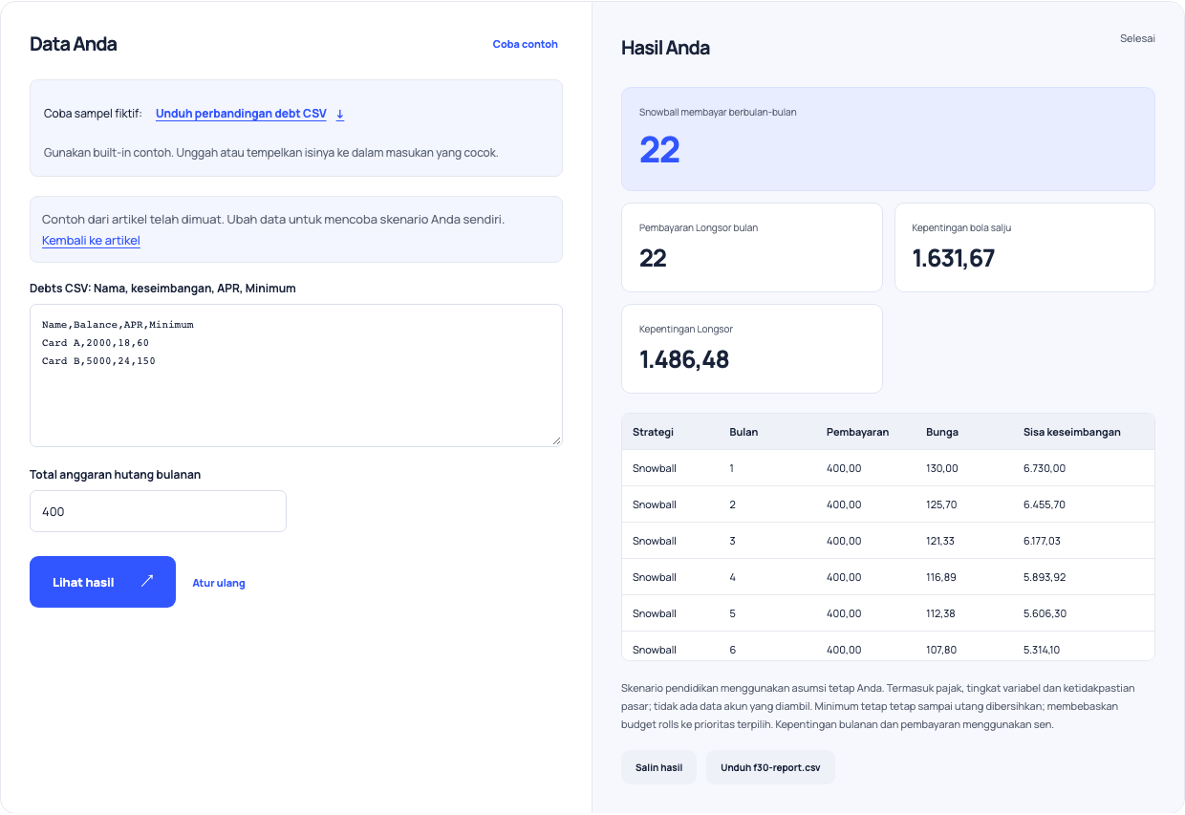Click the Bunga column header
Screen dimensions: 1185x815
[x=942, y=432]
